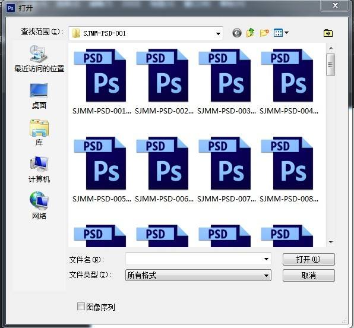Screen dimensions: 354x328
Task: Select the SJMM-PSD-005 file icon
Action: 100,163
